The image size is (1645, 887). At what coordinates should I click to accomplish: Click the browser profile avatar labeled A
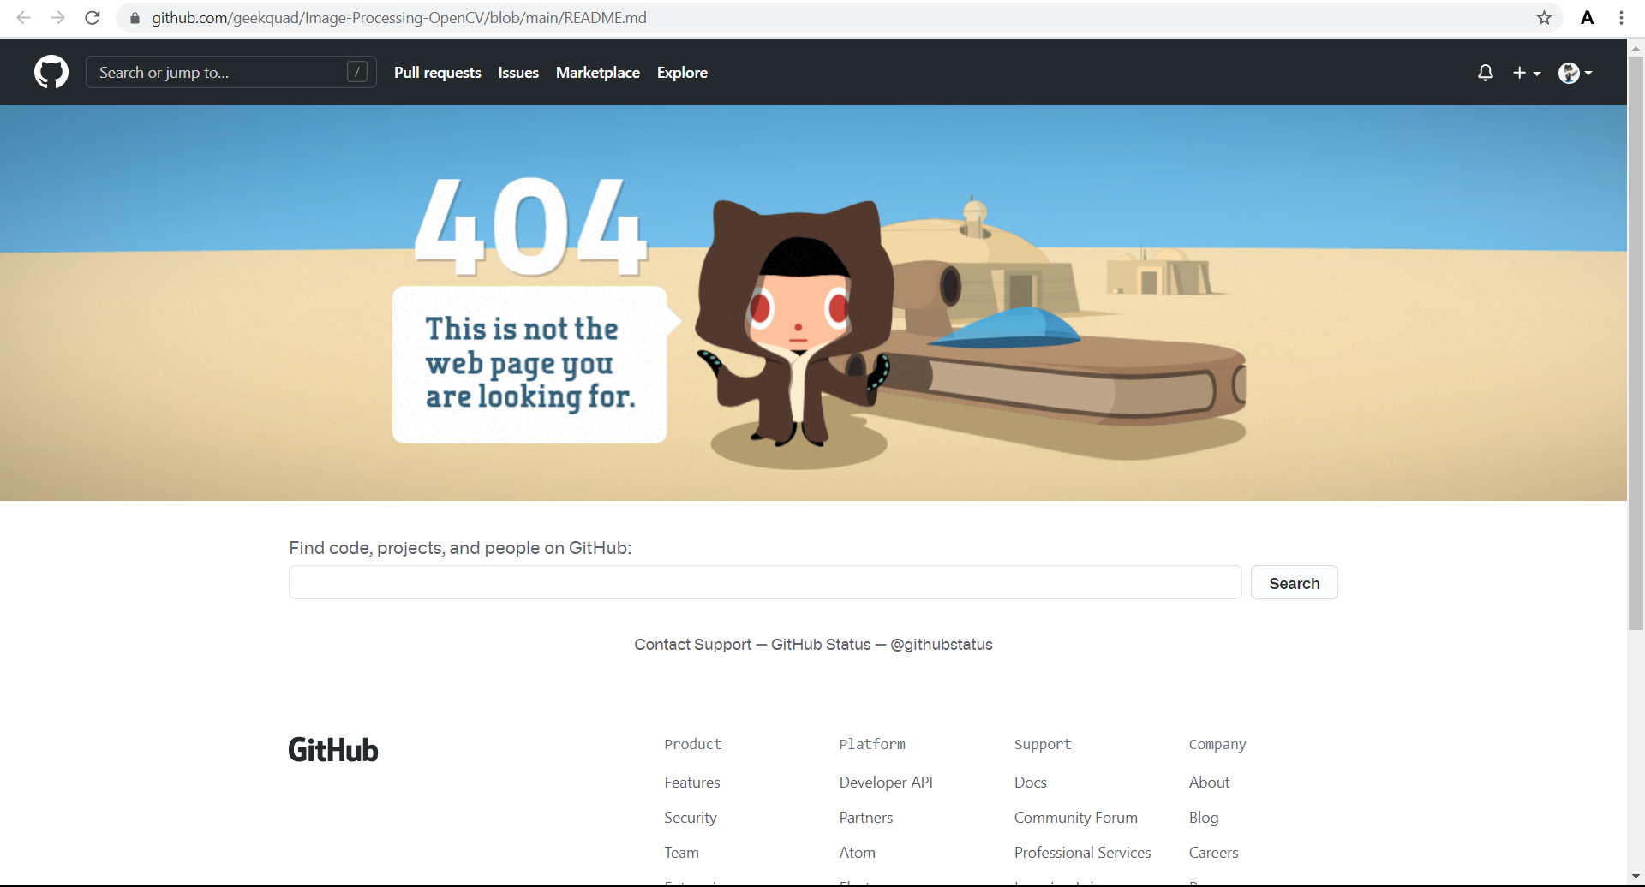1588,17
